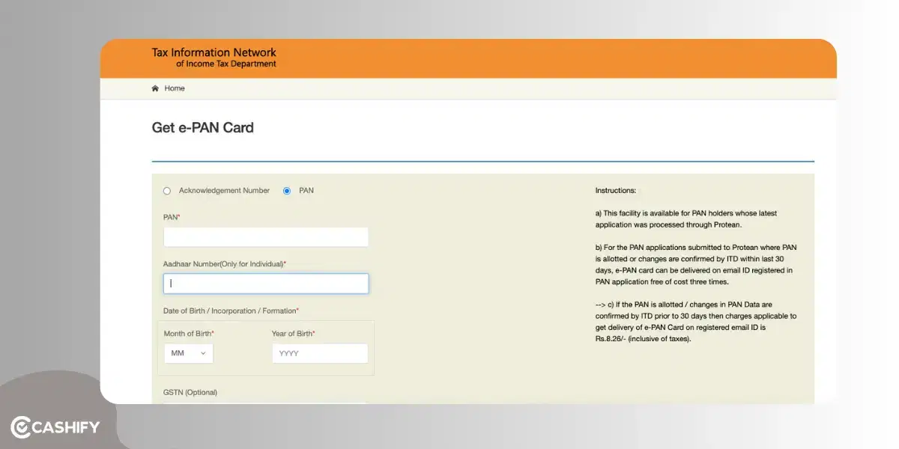The image size is (899, 449).
Task: Click the Aadhaar Number input box
Action: point(266,284)
